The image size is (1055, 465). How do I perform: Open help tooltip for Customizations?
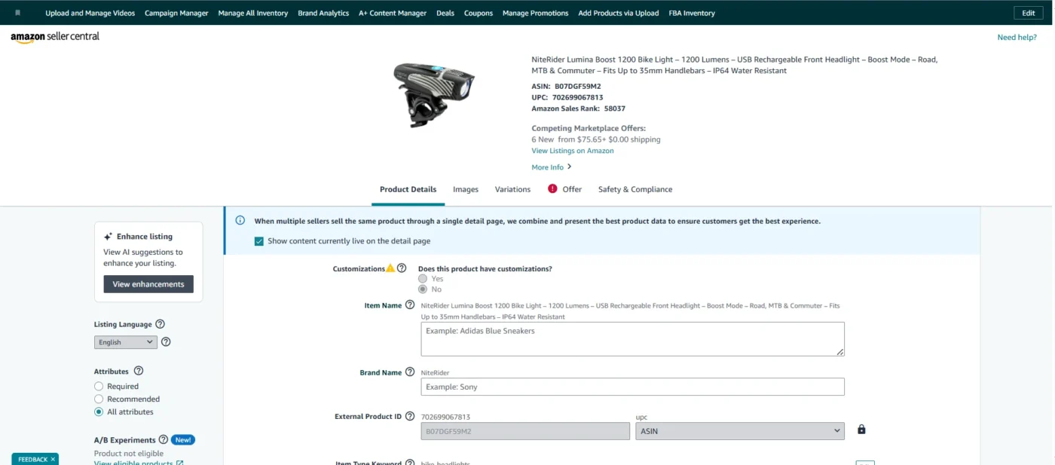click(x=402, y=268)
